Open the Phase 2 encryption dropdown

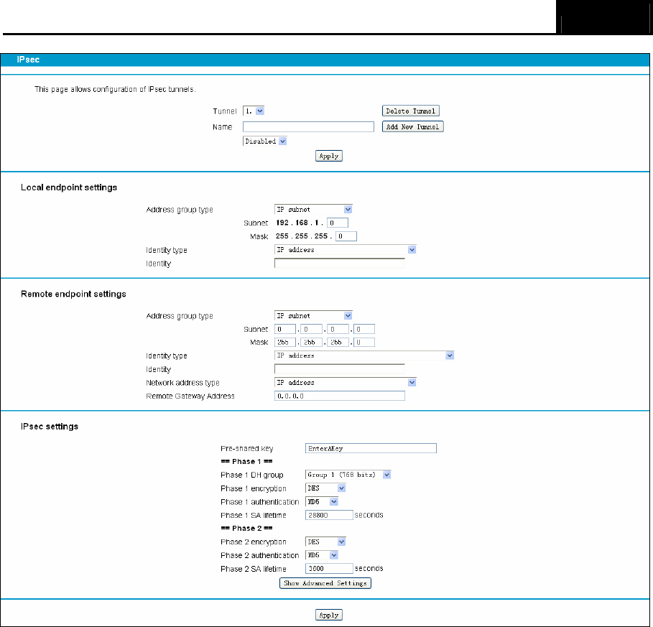(x=325, y=542)
